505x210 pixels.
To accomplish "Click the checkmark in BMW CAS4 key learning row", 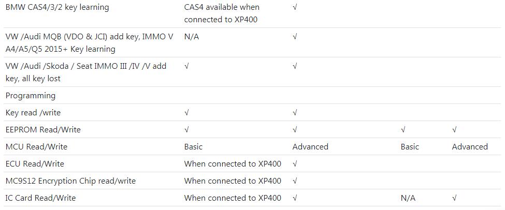I will click(x=294, y=7).
